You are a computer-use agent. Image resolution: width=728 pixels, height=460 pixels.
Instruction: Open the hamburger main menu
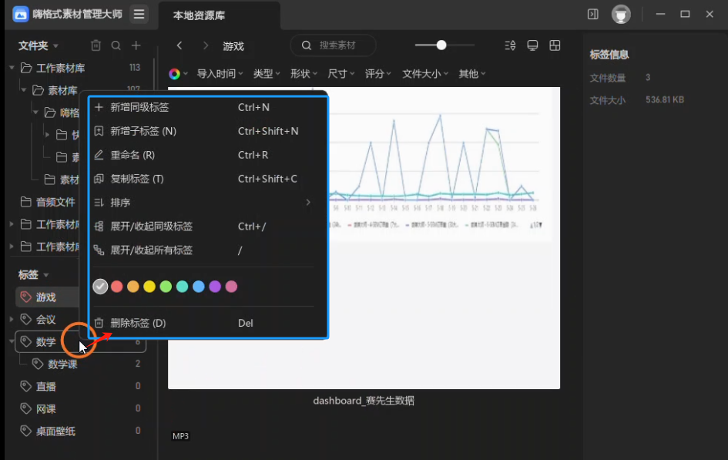click(x=139, y=14)
